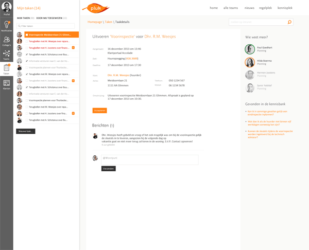Go to home in top navigation

[x=214, y=8]
